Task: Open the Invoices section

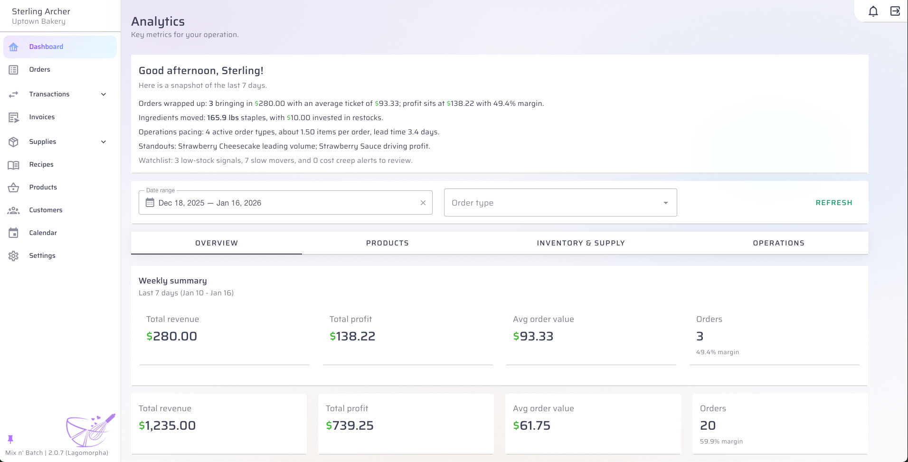Action: point(42,117)
